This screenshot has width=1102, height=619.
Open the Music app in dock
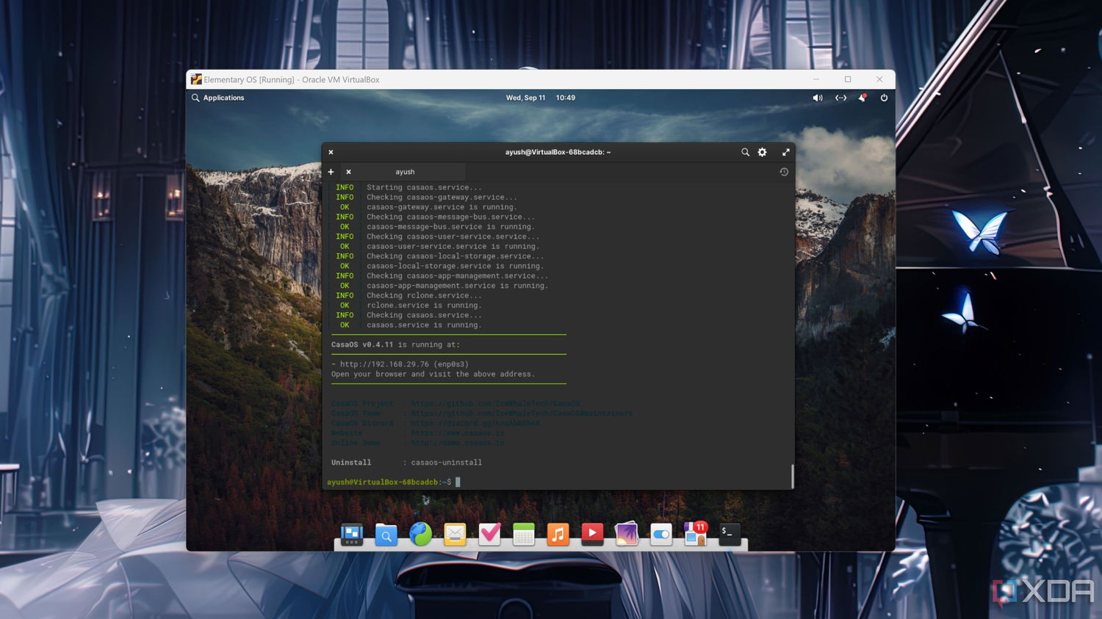[x=558, y=534]
